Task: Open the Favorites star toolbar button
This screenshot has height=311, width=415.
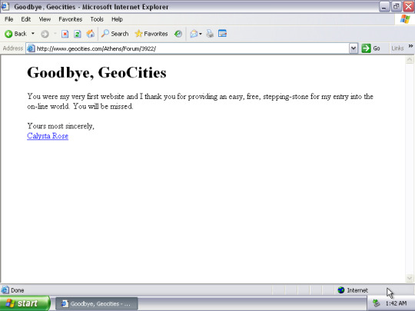Action: pos(151,34)
